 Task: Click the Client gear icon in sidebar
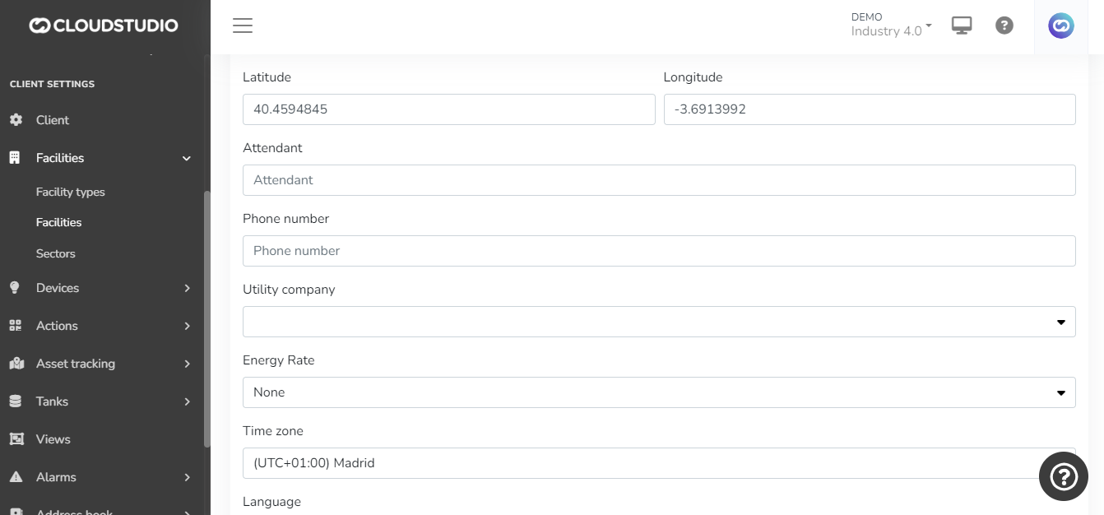16,120
